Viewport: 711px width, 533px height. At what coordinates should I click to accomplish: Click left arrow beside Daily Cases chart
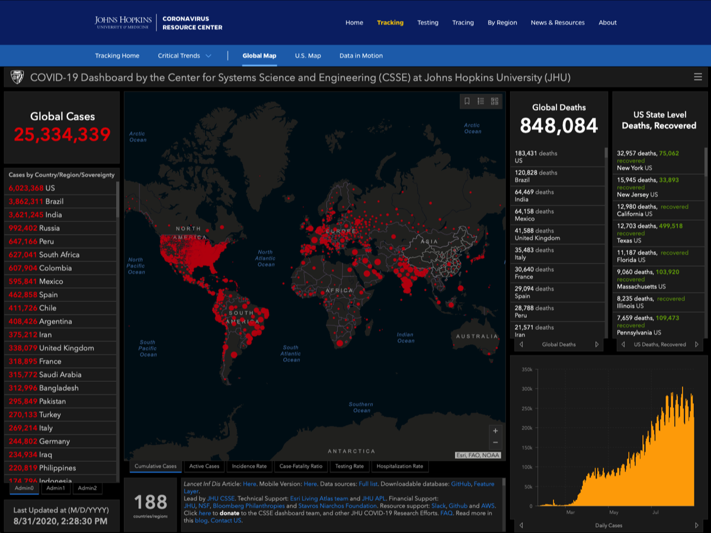coord(521,525)
